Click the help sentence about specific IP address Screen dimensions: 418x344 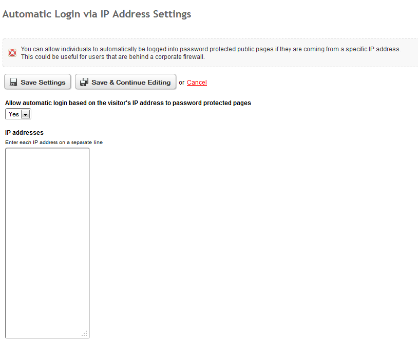[211, 49]
